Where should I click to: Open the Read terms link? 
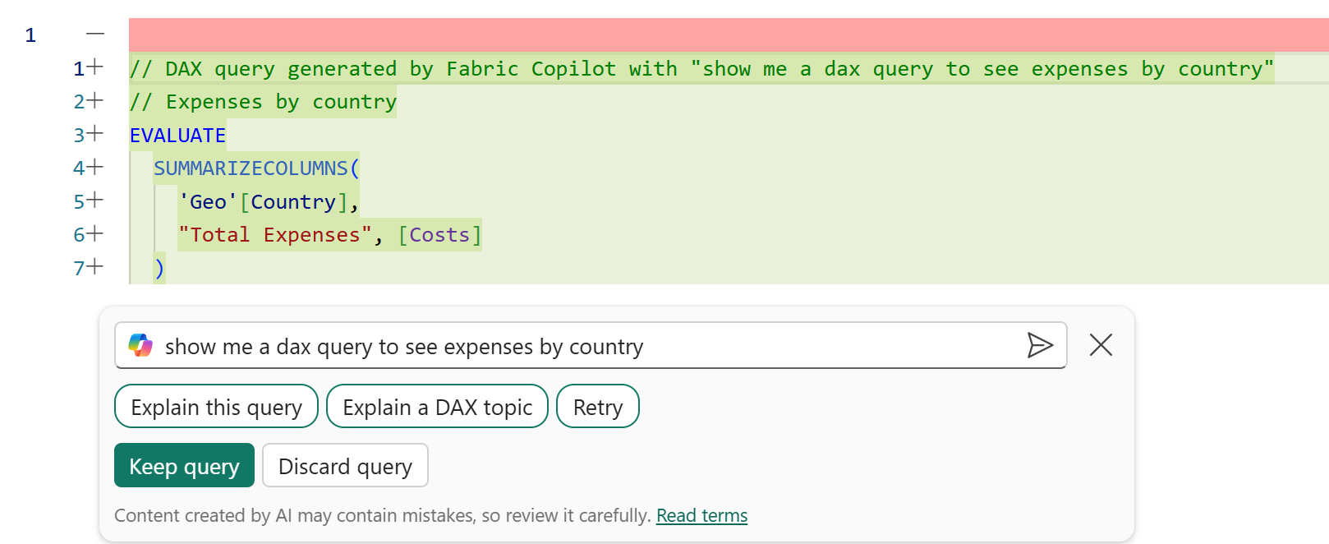[701, 515]
